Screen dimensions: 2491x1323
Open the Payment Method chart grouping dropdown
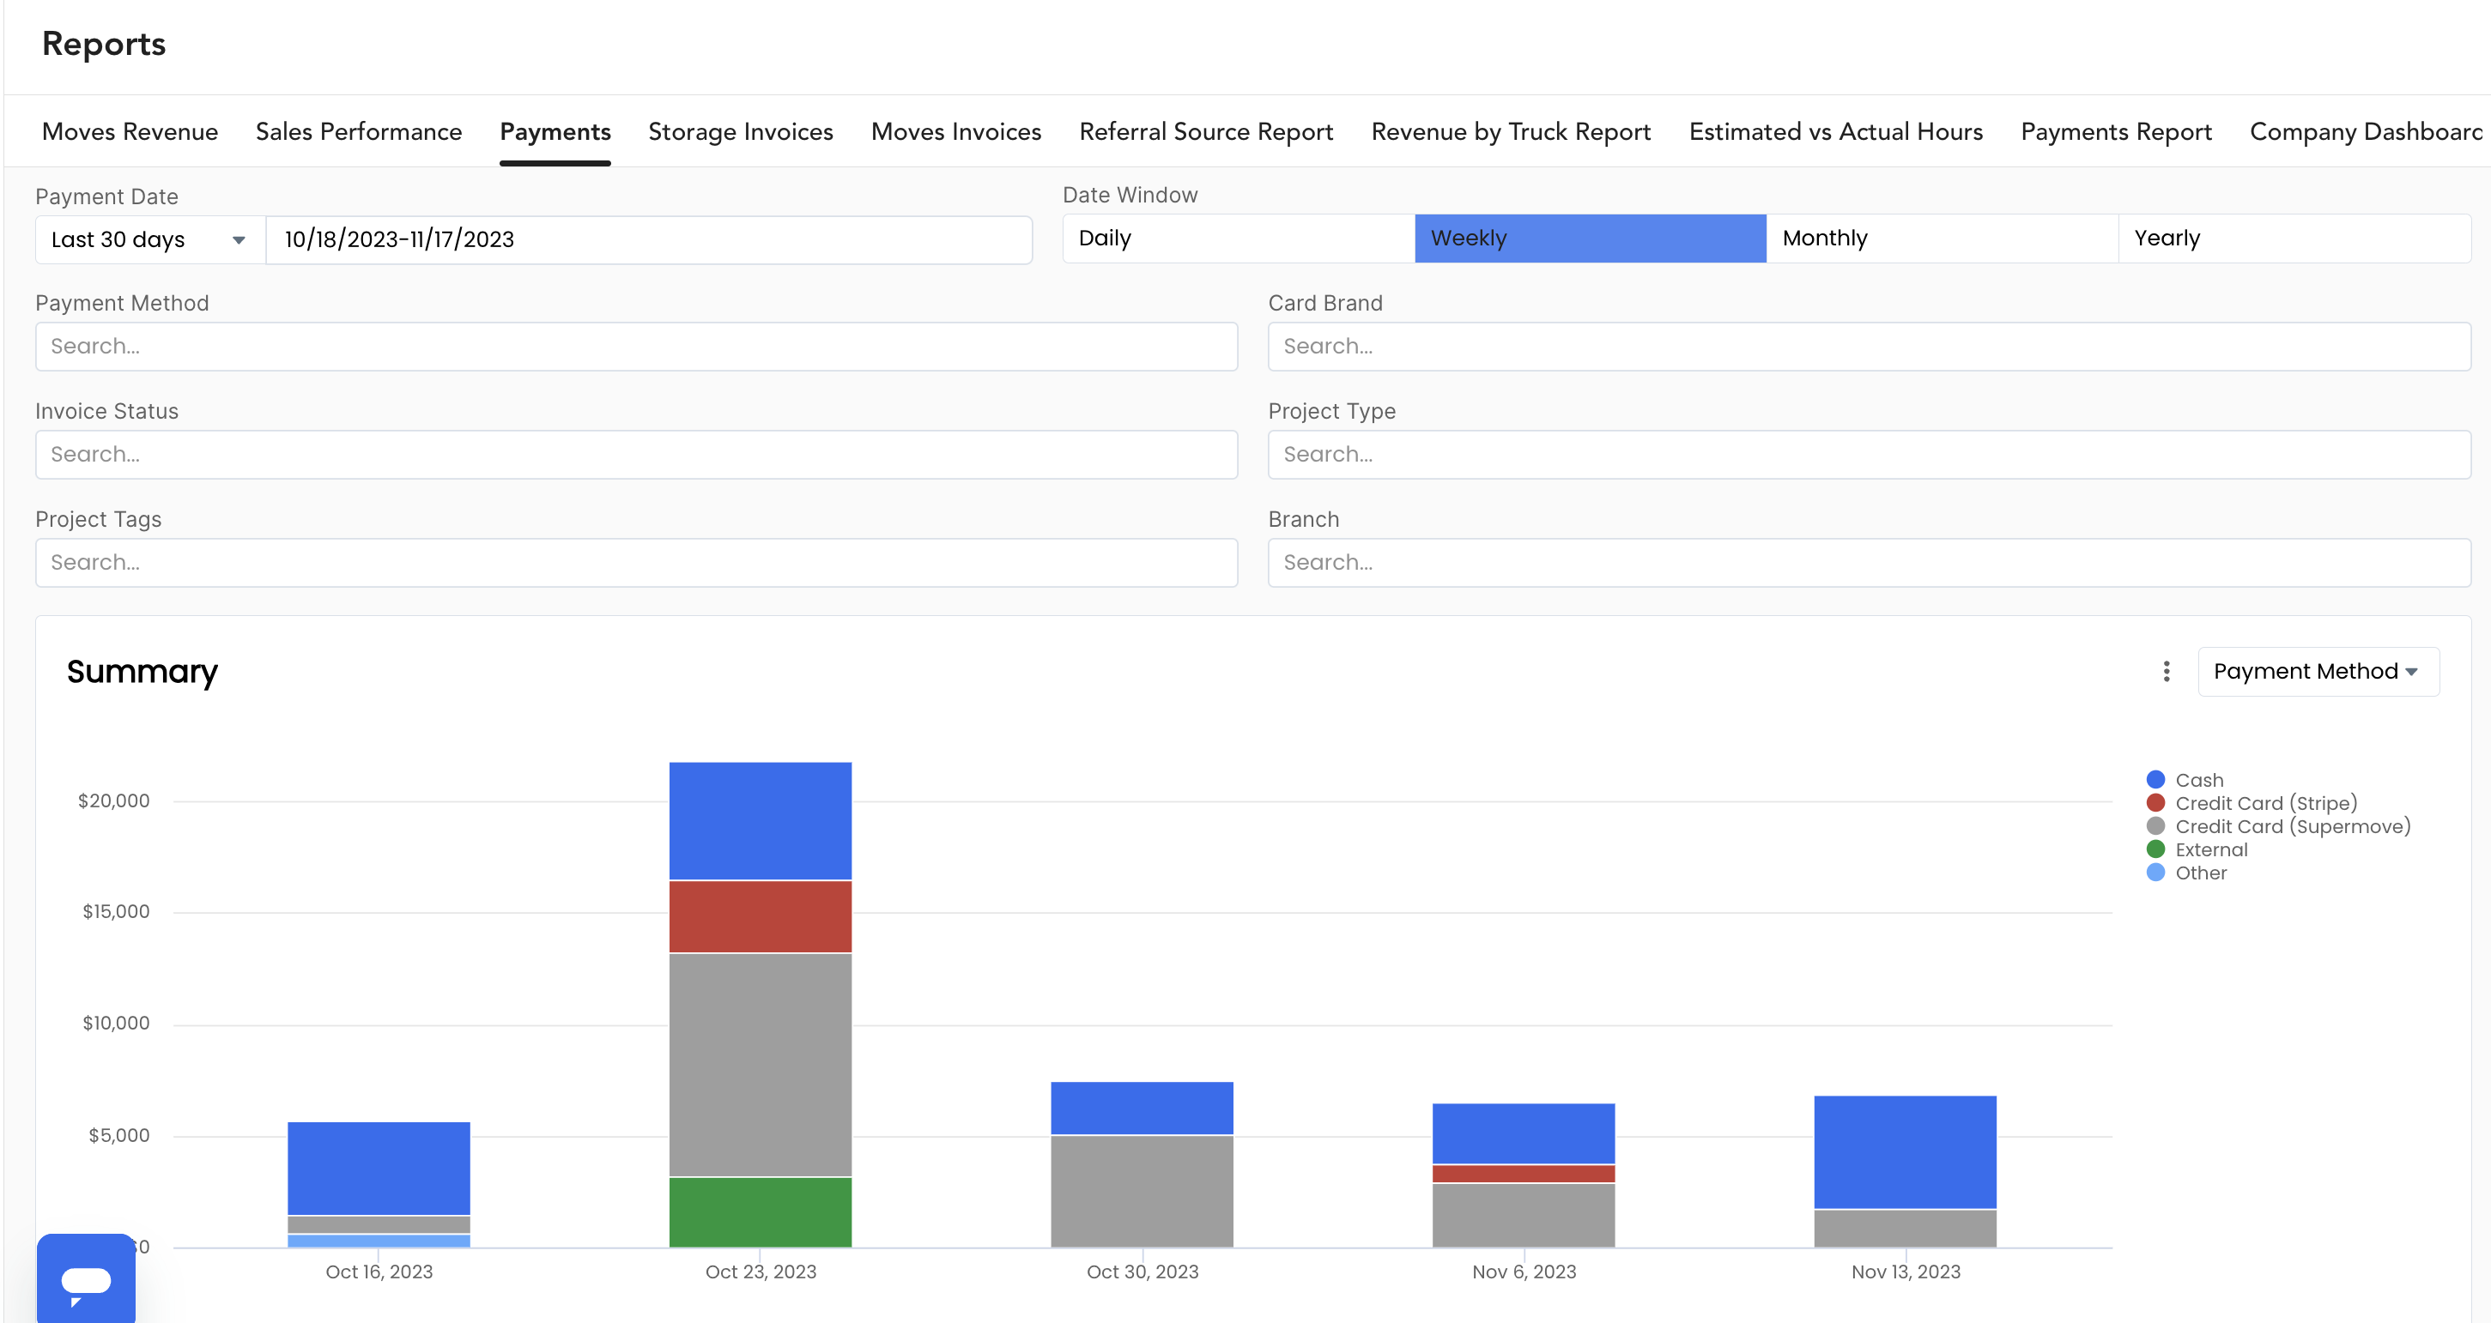click(2318, 671)
